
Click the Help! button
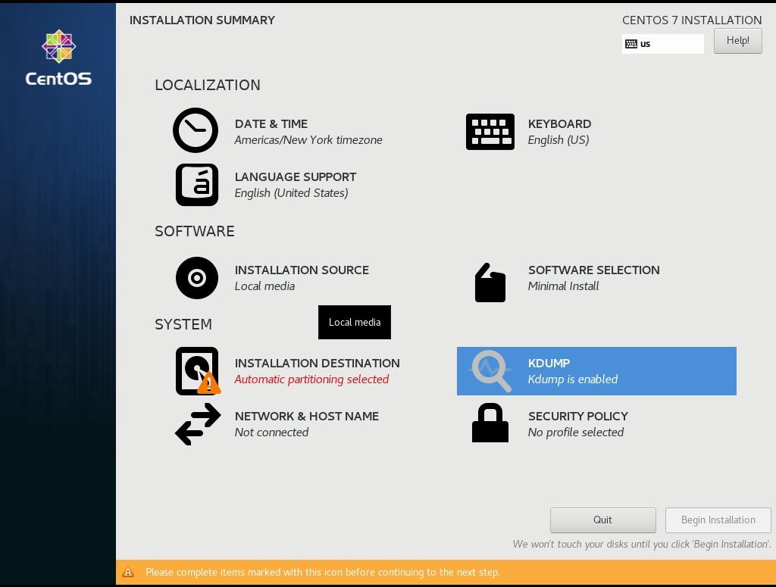pos(737,40)
